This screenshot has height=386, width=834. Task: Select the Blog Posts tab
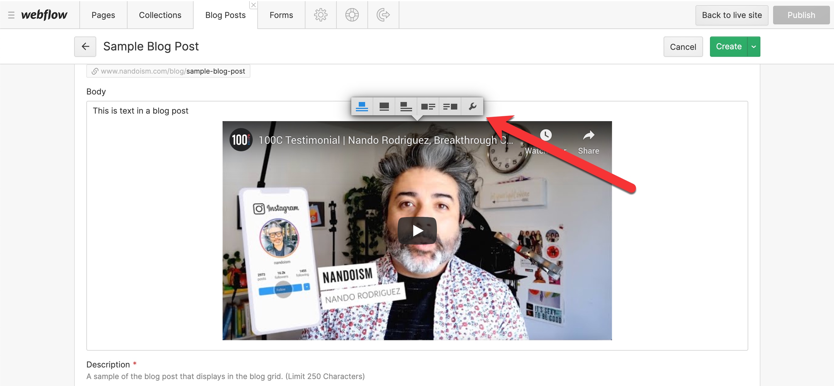225,15
